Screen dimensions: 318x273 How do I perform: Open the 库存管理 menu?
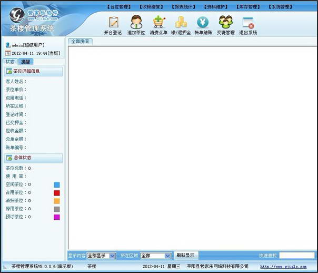pos(248,7)
